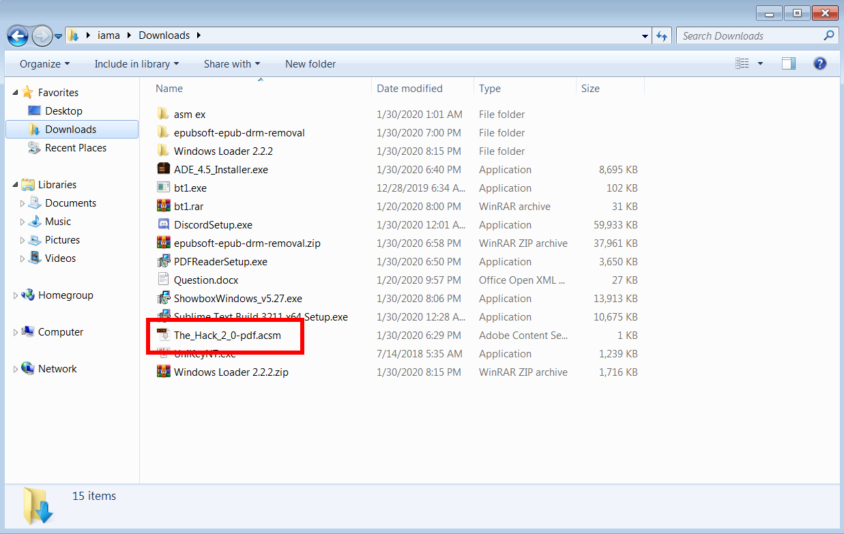The image size is (844, 534).
Task: Select Downloads in the navigation pane
Action: point(71,129)
